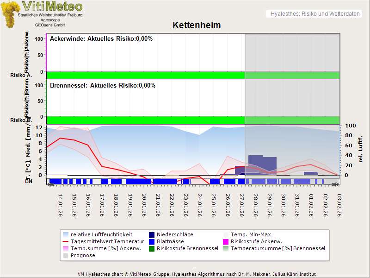Click the Temp. Min-Max legend icon
370x278 pixels.
226,234
